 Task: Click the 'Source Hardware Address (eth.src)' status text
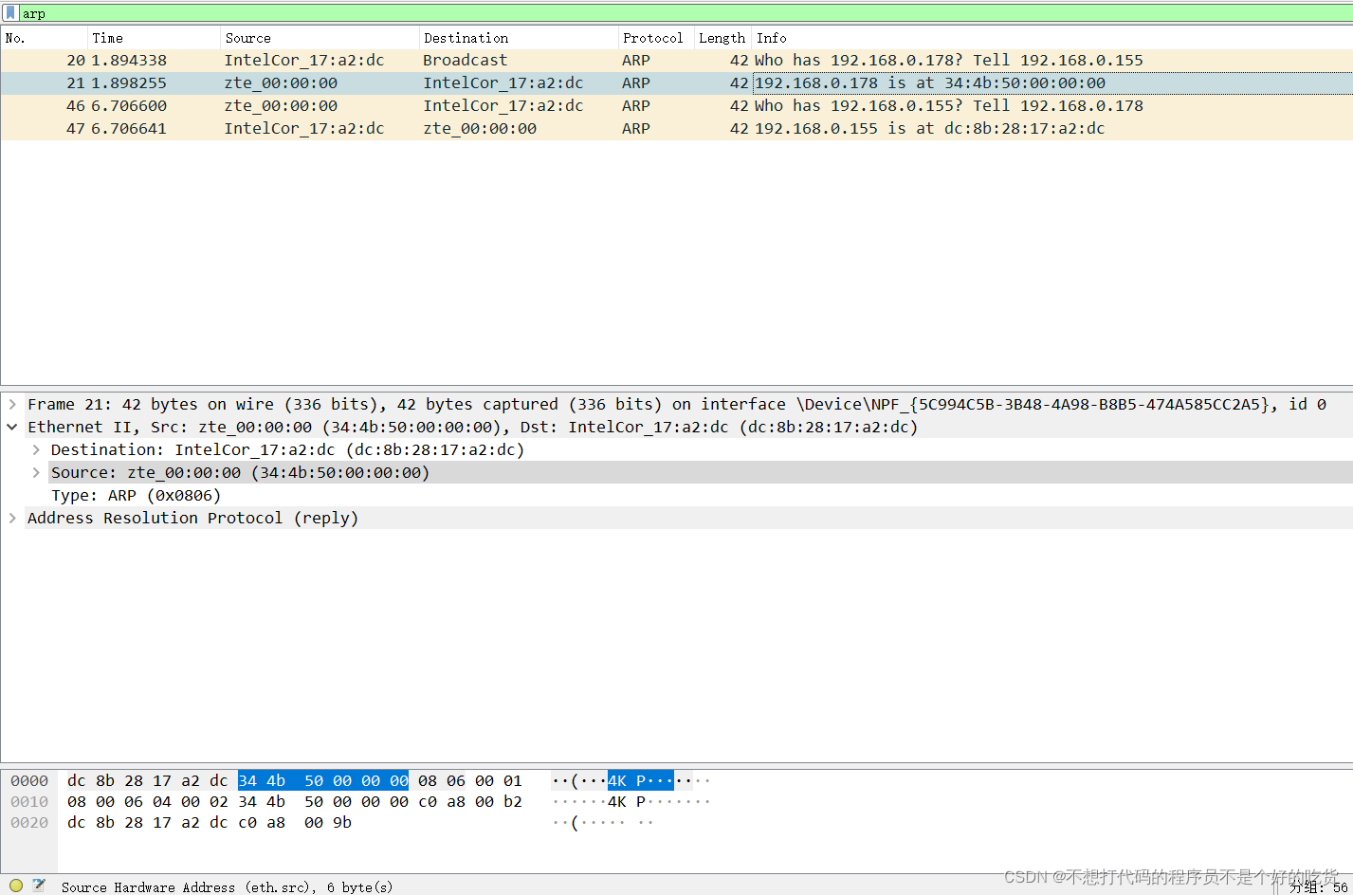[x=227, y=886]
